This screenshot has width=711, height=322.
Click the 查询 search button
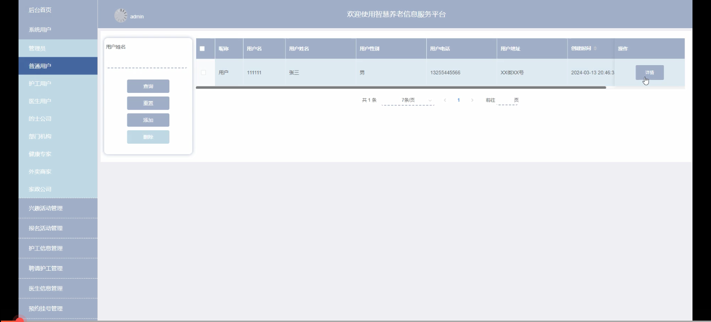pyautogui.click(x=148, y=86)
